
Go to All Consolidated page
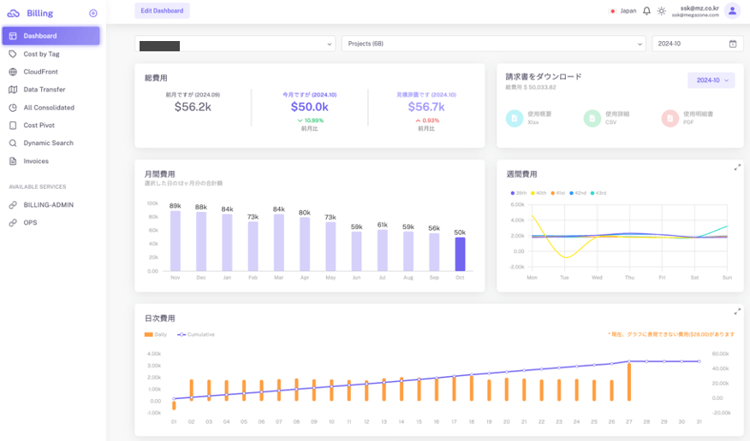pyautogui.click(x=51, y=108)
